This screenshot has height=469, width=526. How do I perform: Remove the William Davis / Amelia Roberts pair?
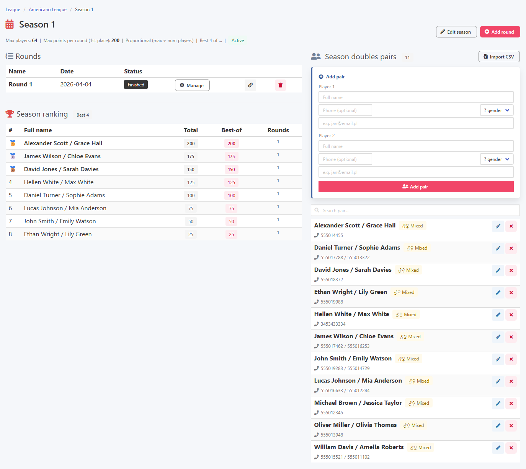[511, 448]
